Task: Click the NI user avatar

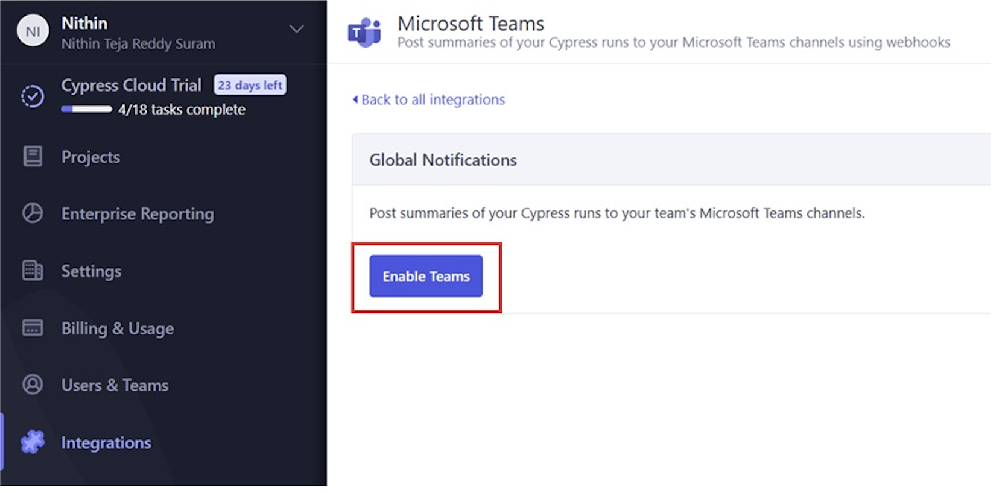Action: click(33, 31)
